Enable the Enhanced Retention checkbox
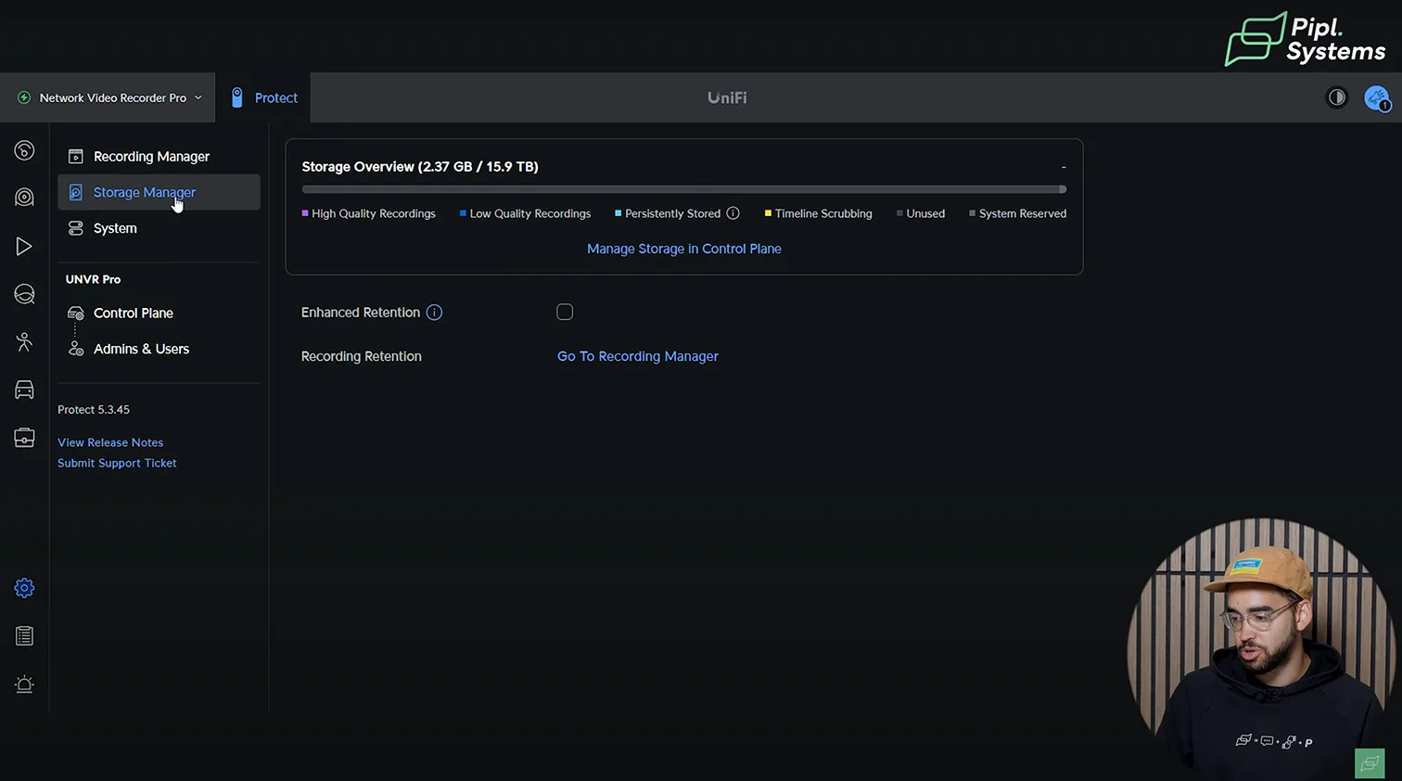Screen dimensions: 1402x781 point(565,313)
